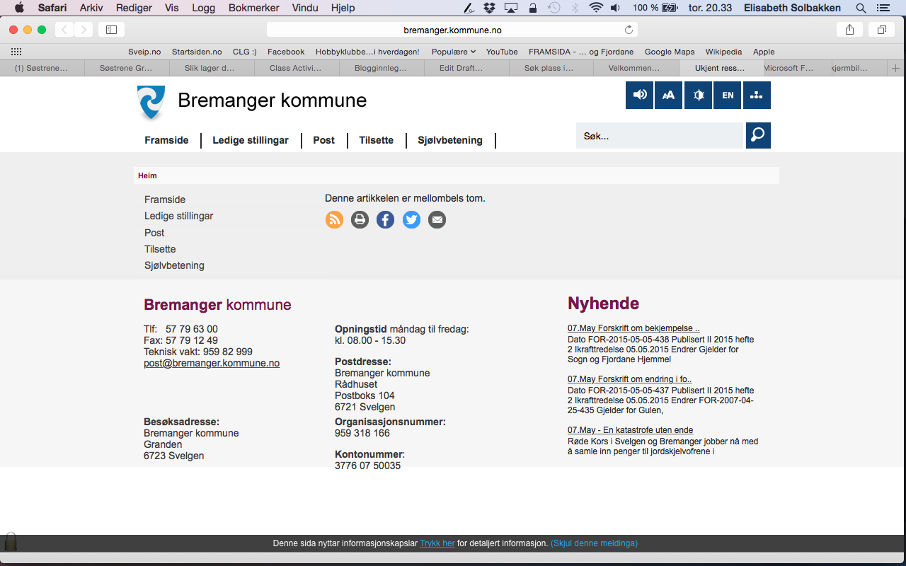
Task: Click the Safari share button
Action: tap(849, 30)
